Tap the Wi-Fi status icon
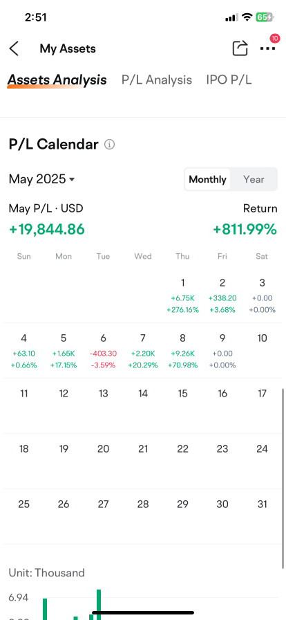The image size is (286, 620). (x=247, y=17)
